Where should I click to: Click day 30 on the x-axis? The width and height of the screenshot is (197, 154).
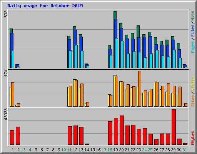[x=179, y=150]
